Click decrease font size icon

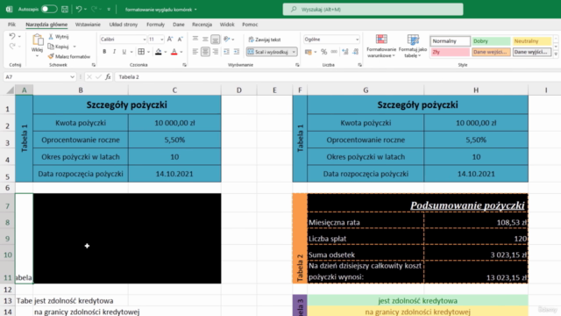pos(180,39)
